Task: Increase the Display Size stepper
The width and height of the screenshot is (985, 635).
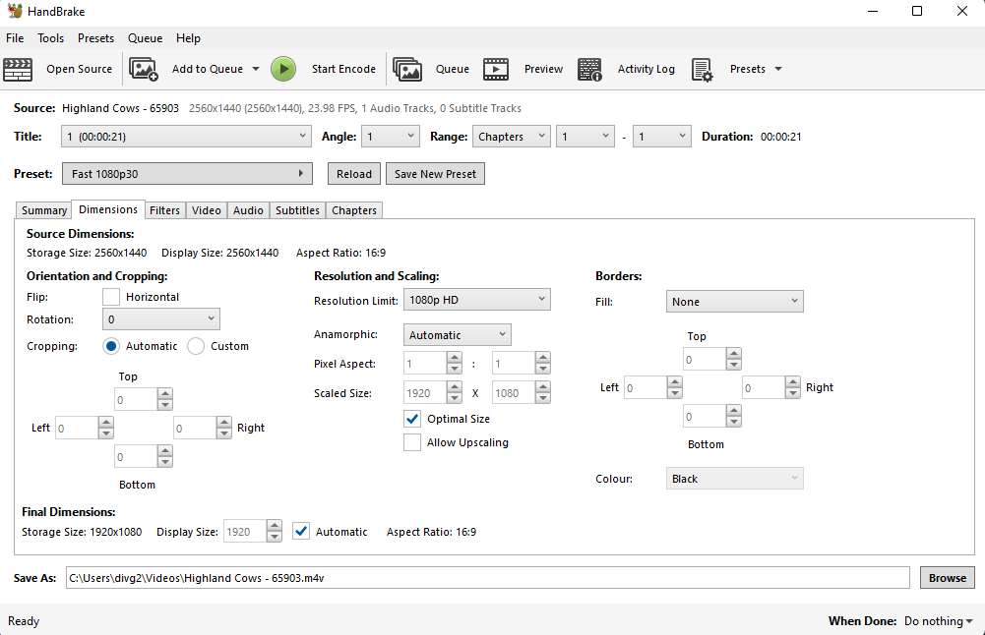Action: coord(274,526)
